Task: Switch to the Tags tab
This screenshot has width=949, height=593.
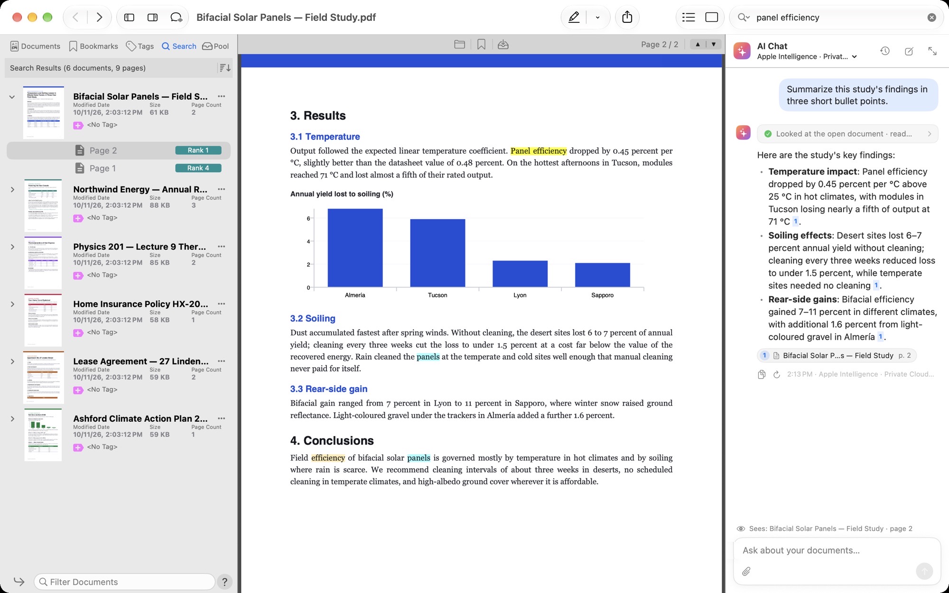Action: [140, 46]
